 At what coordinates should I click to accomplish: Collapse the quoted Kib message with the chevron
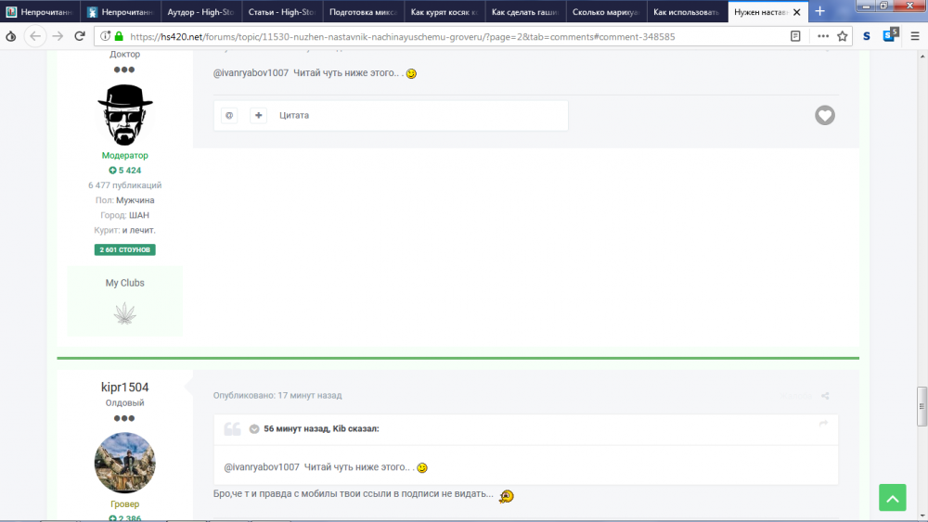pos(254,428)
